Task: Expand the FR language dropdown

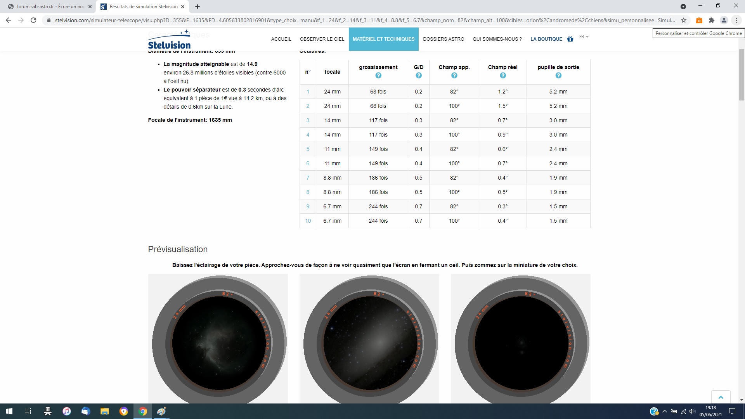Action: (584, 36)
